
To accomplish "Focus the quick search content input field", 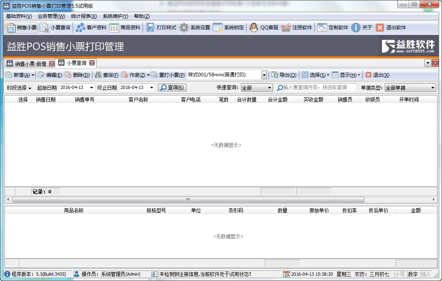I will tap(318, 88).
